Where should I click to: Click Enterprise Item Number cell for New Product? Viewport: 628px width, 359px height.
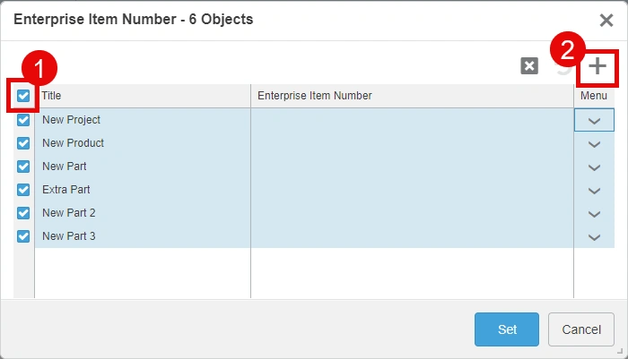(412, 143)
